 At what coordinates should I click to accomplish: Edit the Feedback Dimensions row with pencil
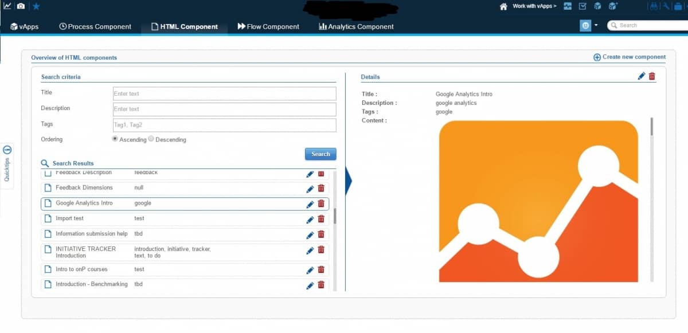point(310,189)
